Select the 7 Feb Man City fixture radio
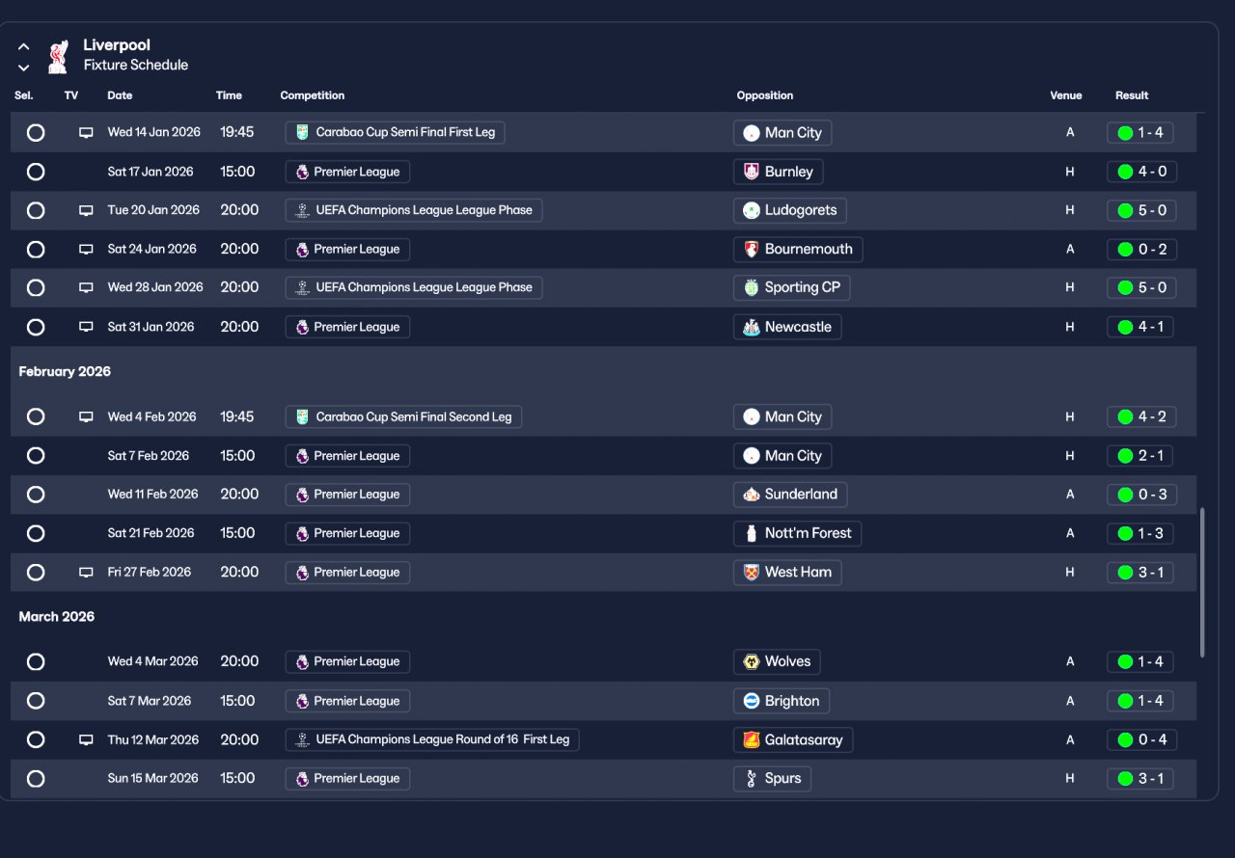This screenshot has width=1235, height=858. click(36, 456)
